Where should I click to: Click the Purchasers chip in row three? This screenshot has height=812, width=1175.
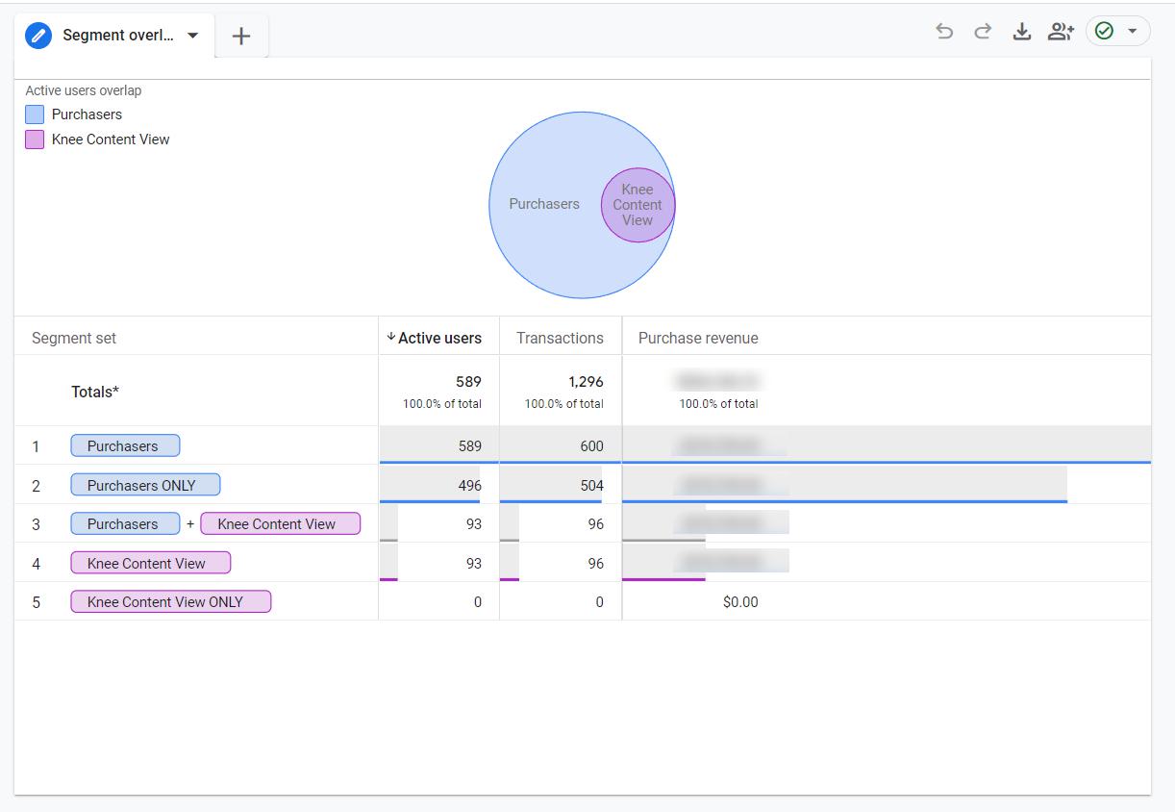tap(124, 523)
